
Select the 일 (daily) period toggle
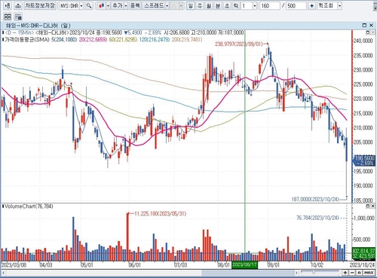pos(191,6)
